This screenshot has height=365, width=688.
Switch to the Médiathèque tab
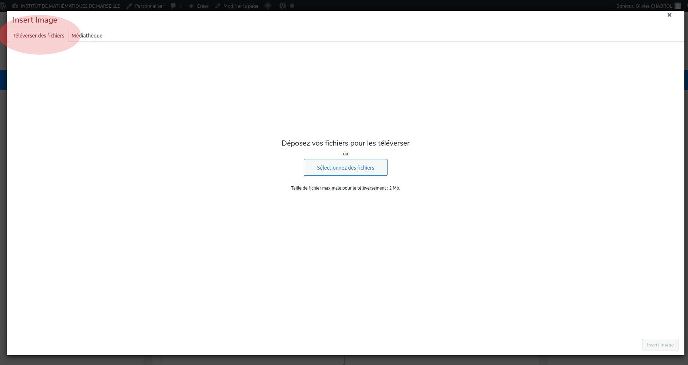pyautogui.click(x=87, y=36)
